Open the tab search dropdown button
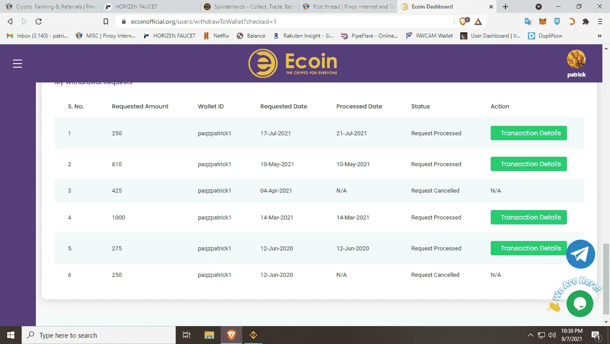 539,7
